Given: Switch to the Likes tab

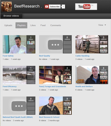Looking at the screenshot, I should point(33,25).
